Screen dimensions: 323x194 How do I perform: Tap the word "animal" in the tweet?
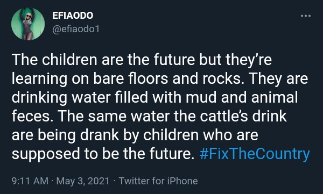point(275,97)
